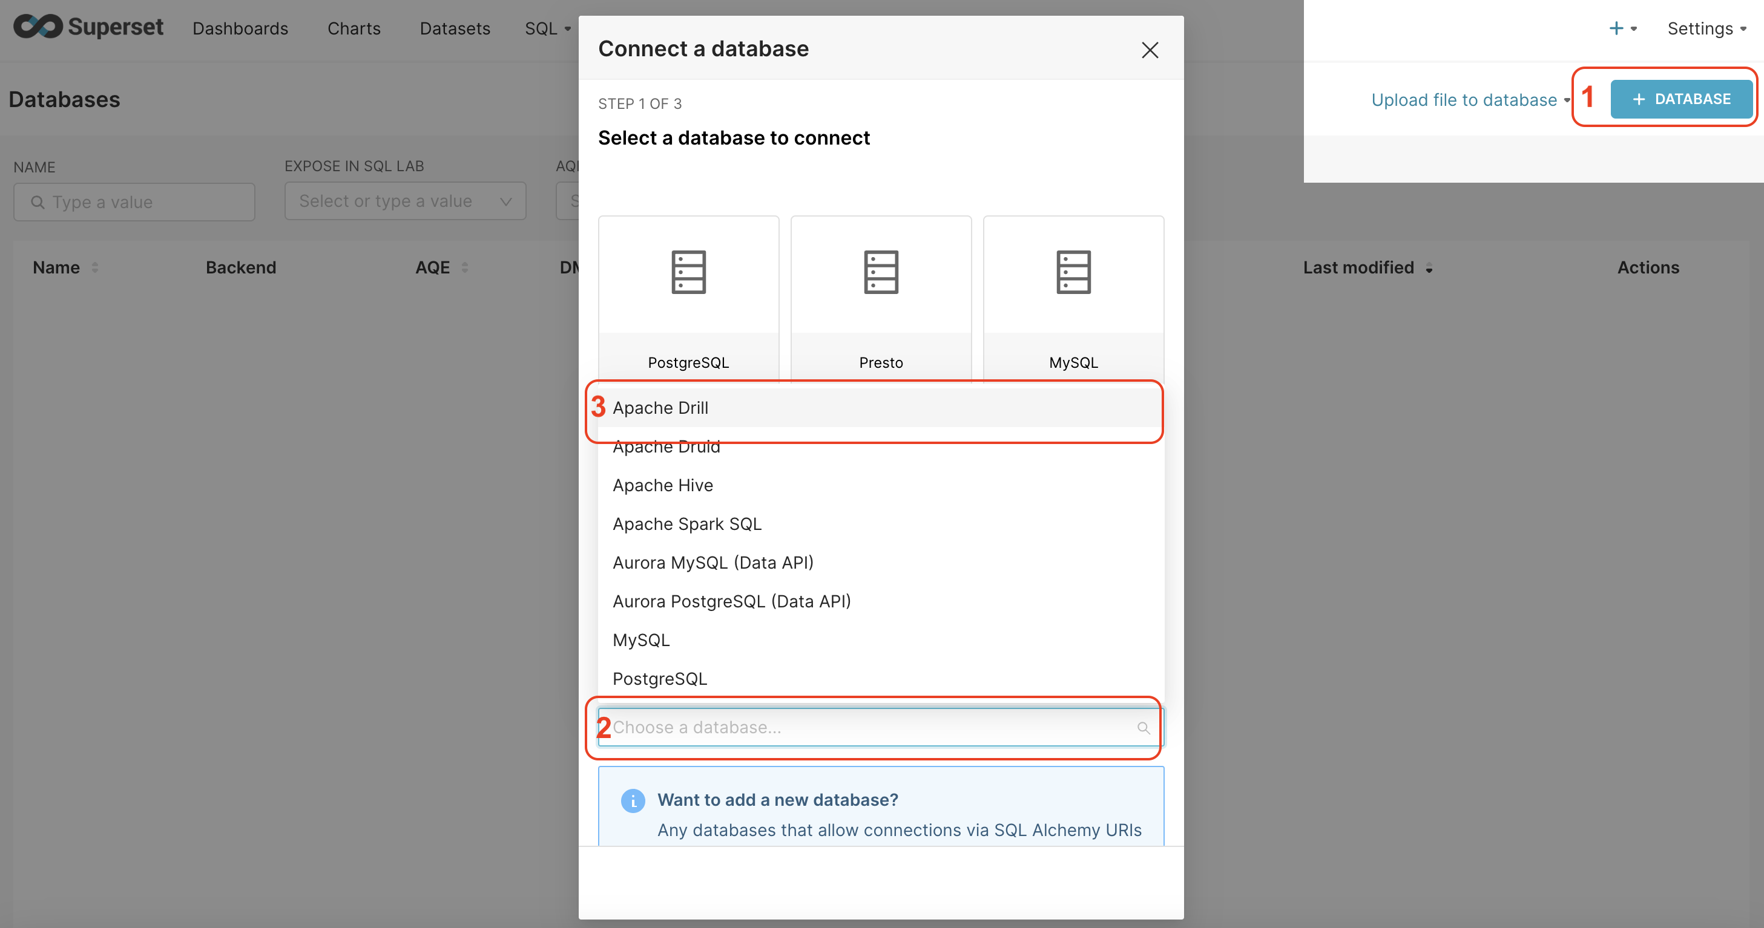Select Apache Drill from database list
Viewport: 1764px width, 928px height.
tap(878, 407)
